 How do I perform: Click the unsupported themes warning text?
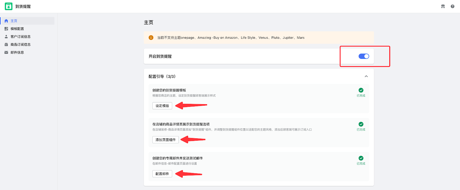coord(231,37)
